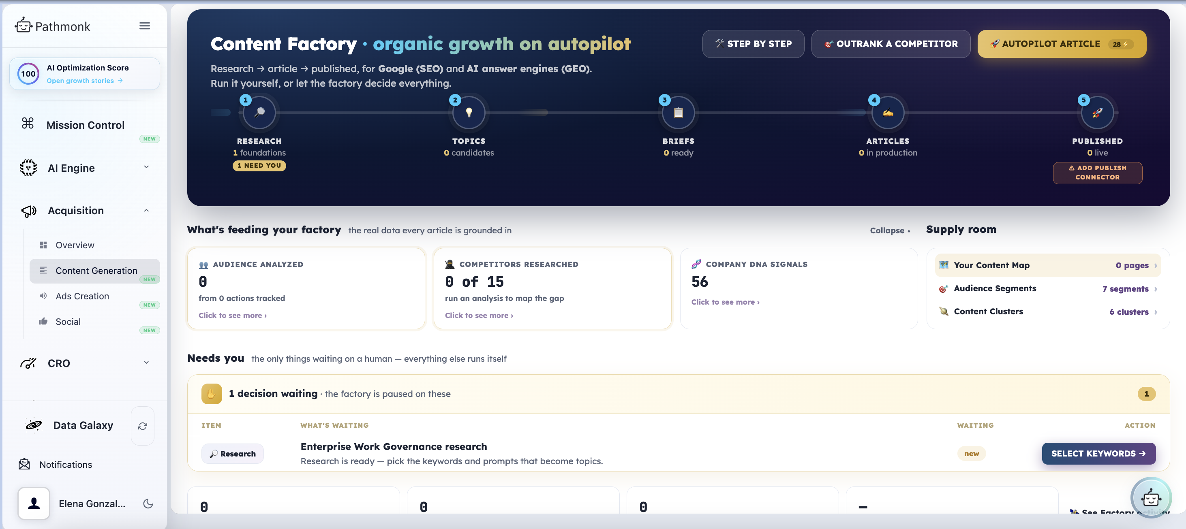This screenshot has width=1186, height=529.
Task: Open Content Clusters row
Action: [x=1048, y=311]
